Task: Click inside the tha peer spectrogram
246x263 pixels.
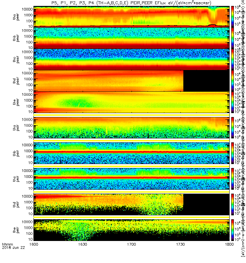Action: coord(132,16)
